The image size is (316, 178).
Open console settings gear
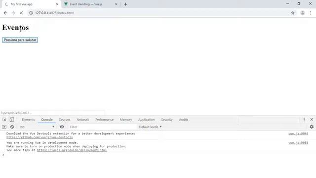[312, 127]
